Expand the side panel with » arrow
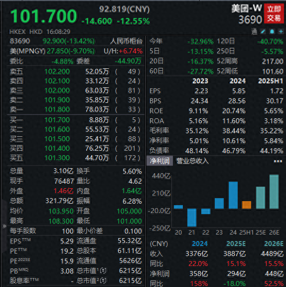 click(4, 226)
